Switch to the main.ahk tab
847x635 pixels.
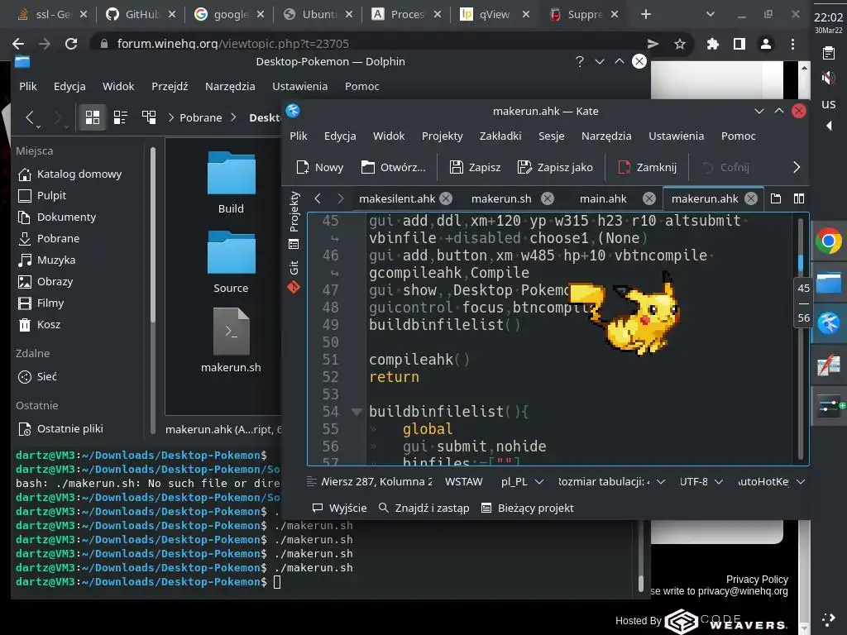[x=603, y=198]
